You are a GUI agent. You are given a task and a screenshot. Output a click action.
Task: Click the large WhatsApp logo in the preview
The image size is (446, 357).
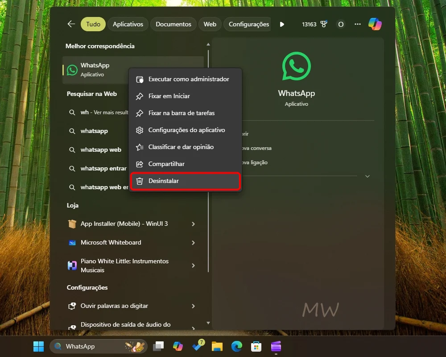tap(297, 66)
